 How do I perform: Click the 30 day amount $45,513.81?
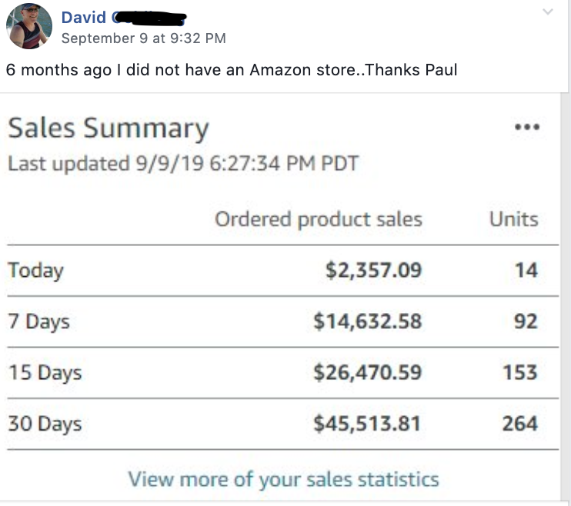(x=367, y=424)
